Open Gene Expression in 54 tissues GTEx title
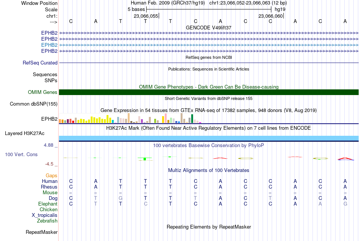Image resolution: width=359 pixels, height=241 pixels. 209,111
